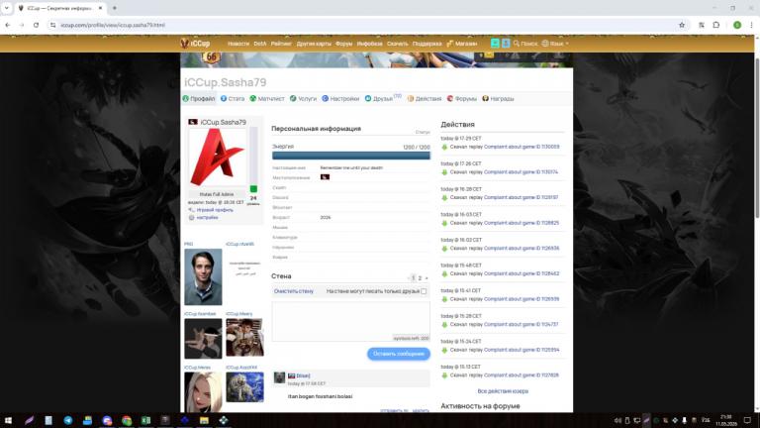Reload the page using browser refresh icon

pyautogui.click(x=36, y=25)
